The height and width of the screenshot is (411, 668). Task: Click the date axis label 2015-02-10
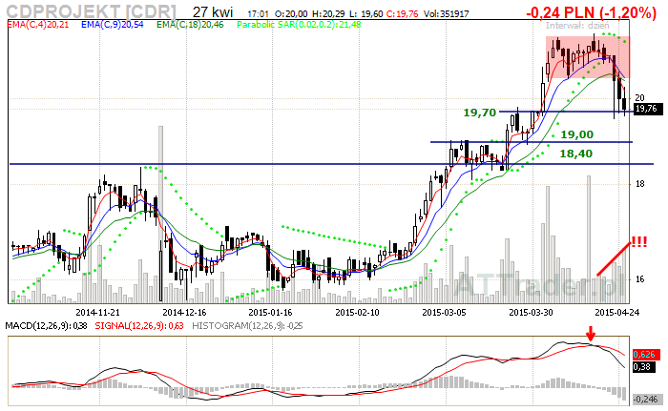click(358, 312)
